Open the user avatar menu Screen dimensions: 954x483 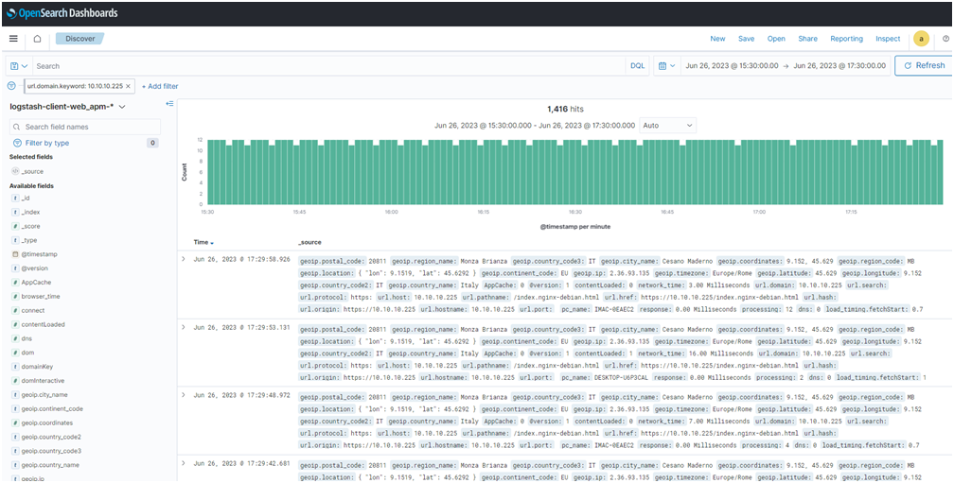[x=921, y=38]
